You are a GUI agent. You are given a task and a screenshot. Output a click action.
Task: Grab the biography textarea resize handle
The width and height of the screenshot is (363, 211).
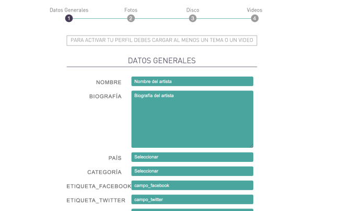(251, 146)
